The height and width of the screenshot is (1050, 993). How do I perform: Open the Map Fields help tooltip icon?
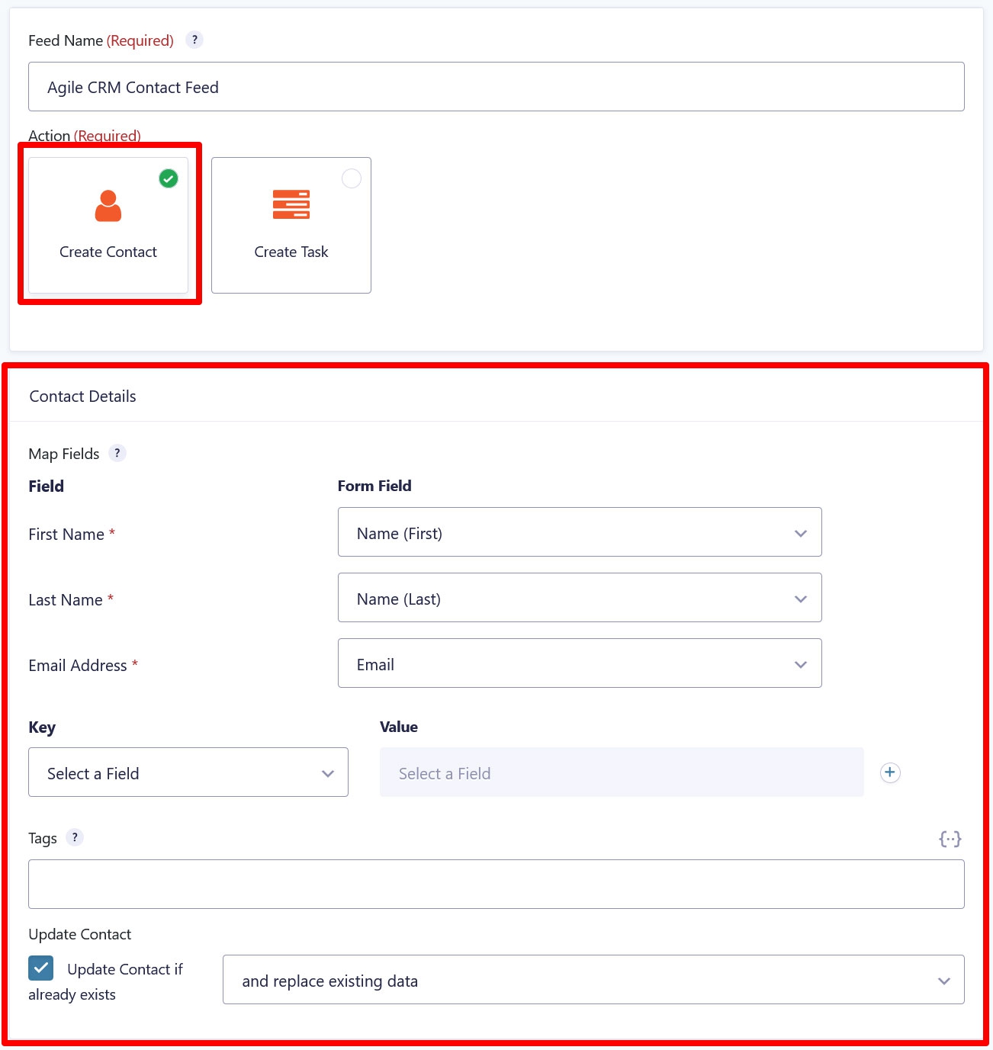coord(117,453)
